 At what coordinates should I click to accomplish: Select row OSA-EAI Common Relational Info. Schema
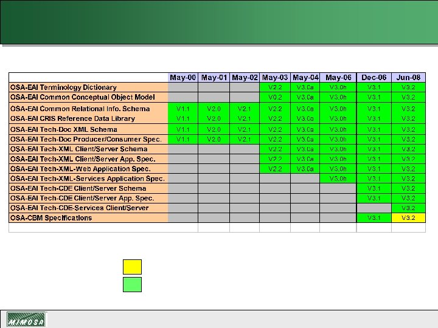click(x=217, y=109)
